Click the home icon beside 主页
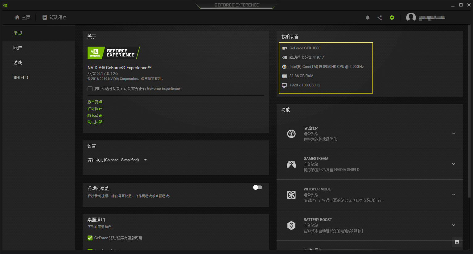Screen dimensions: 473x254 pyautogui.click(x=17, y=17)
